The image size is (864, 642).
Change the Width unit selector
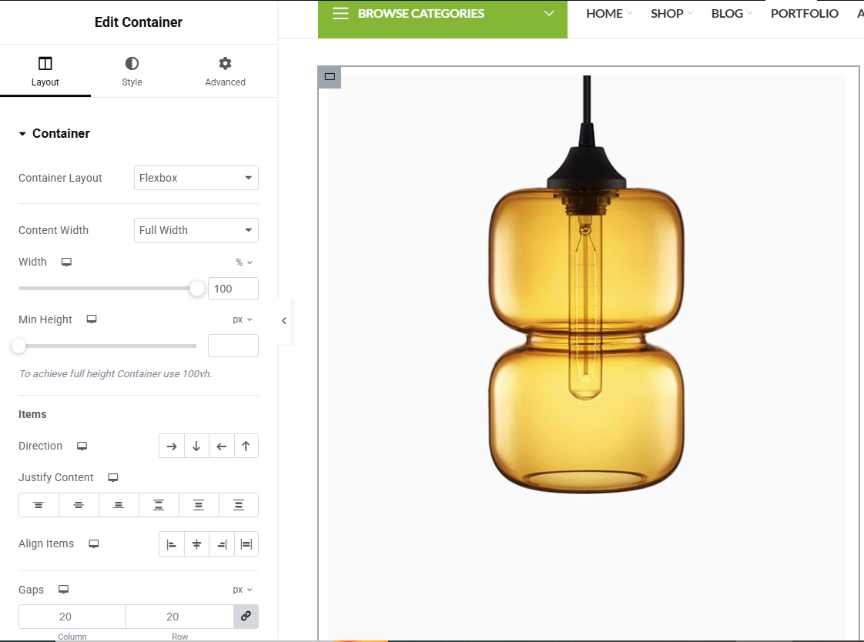point(243,262)
